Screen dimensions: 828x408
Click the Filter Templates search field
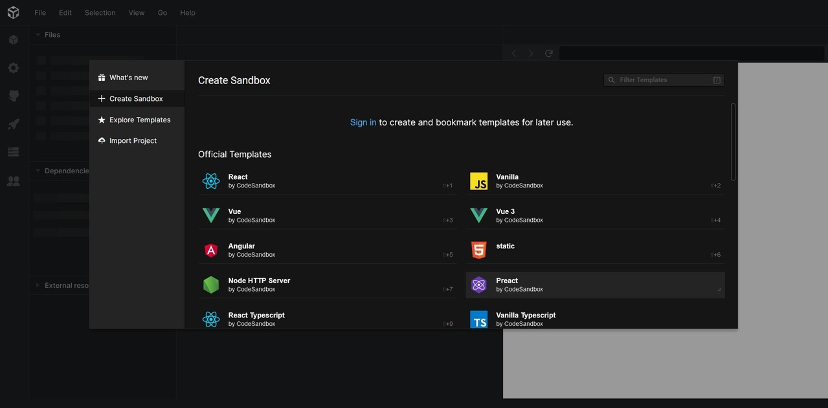(x=664, y=80)
